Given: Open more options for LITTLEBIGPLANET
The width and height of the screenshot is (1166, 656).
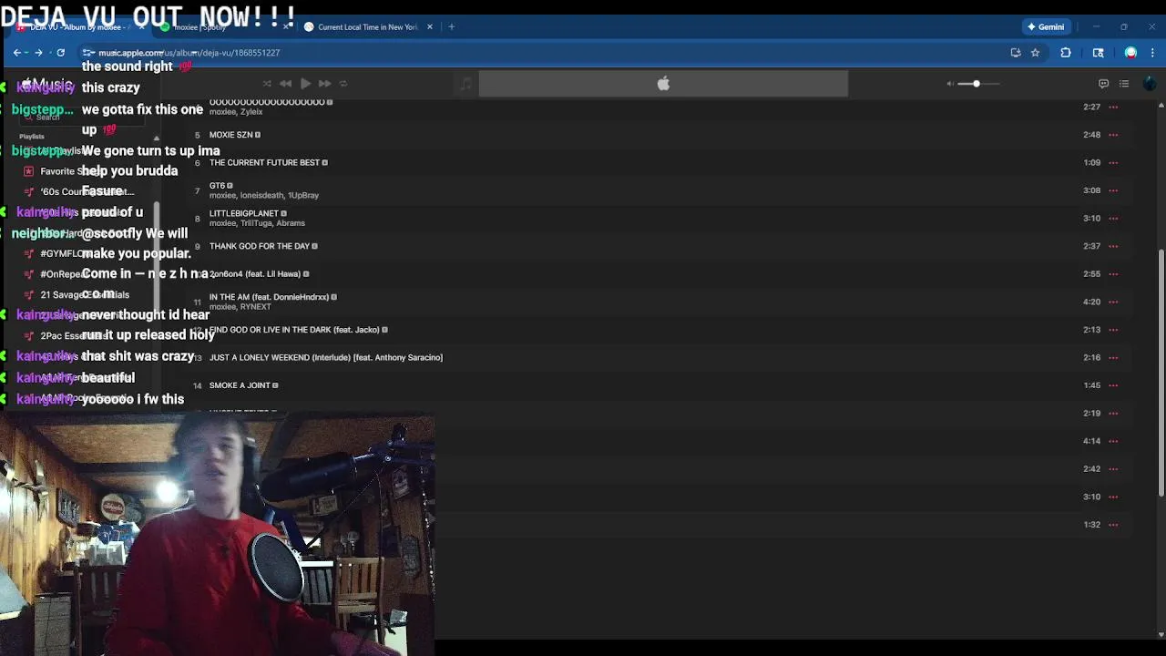Looking at the screenshot, I should coord(1113,218).
